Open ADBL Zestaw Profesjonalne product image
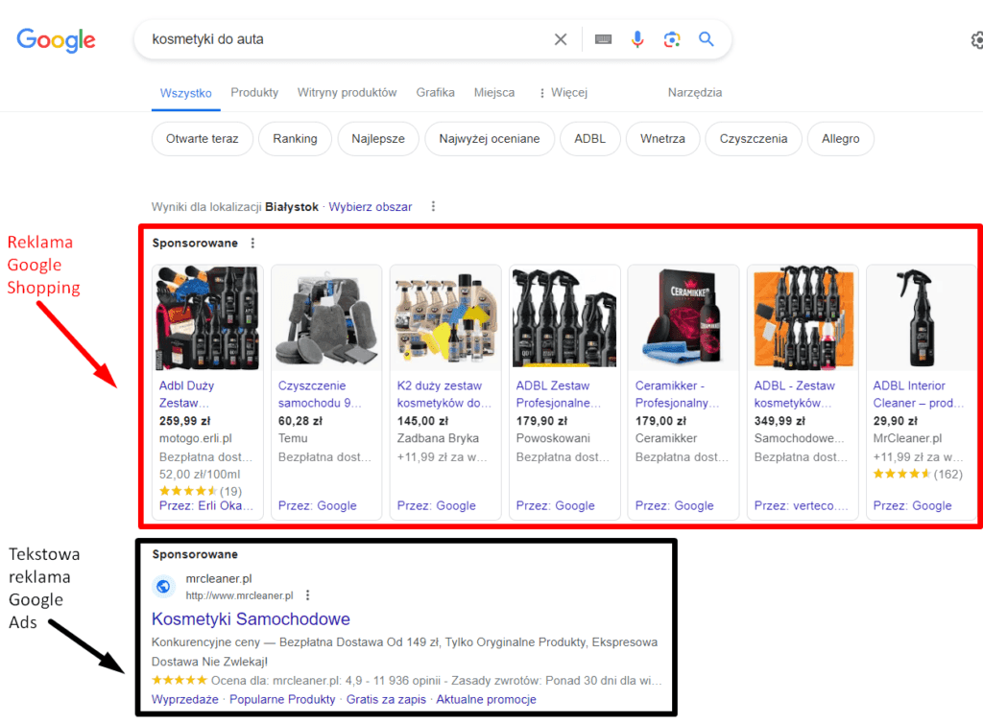 coord(564,318)
